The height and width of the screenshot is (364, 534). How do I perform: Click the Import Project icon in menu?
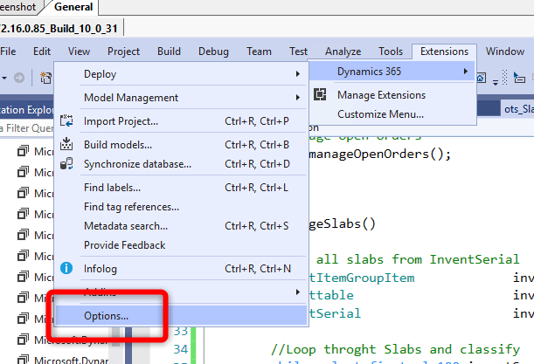(66, 120)
